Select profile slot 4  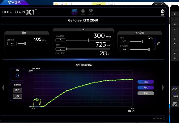click(175, 34)
